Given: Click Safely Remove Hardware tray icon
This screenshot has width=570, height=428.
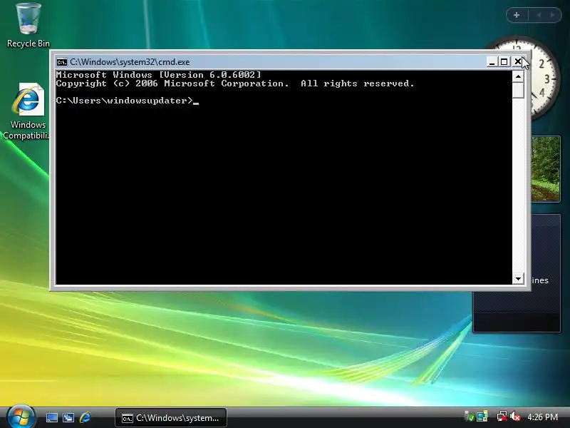Looking at the screenshot, I should point(469,417).
